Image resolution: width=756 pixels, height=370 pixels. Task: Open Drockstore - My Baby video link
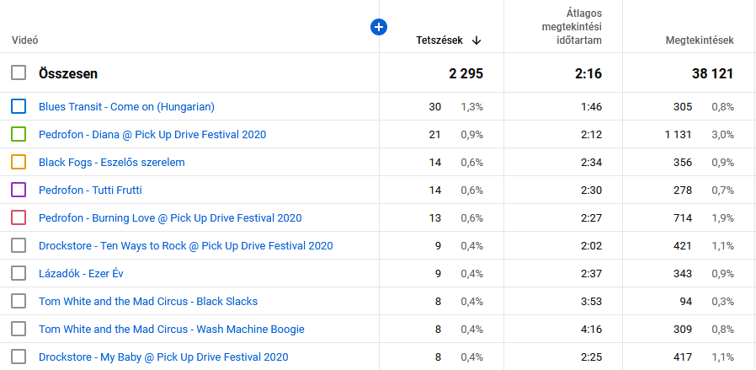coord(163,357)
